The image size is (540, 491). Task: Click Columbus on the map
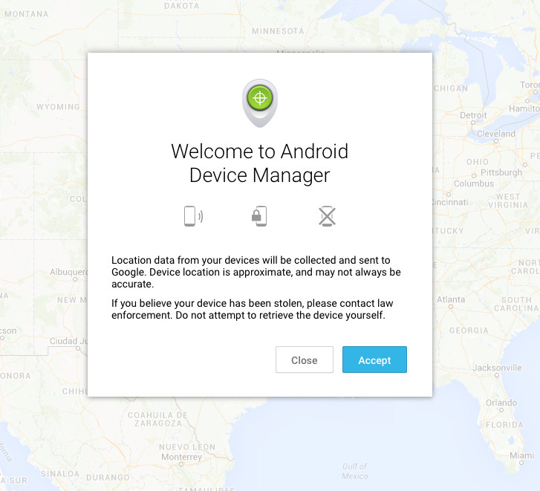pos(474,183)
